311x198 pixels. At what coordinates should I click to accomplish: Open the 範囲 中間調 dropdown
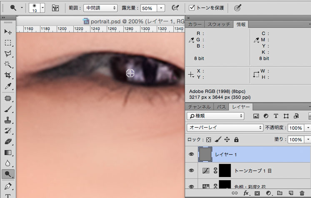[x=100, y=8]
